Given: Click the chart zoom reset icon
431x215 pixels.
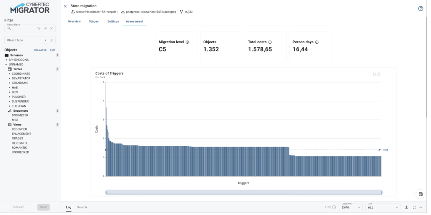Looking at the screenshot, I should (x=379, y=74).
